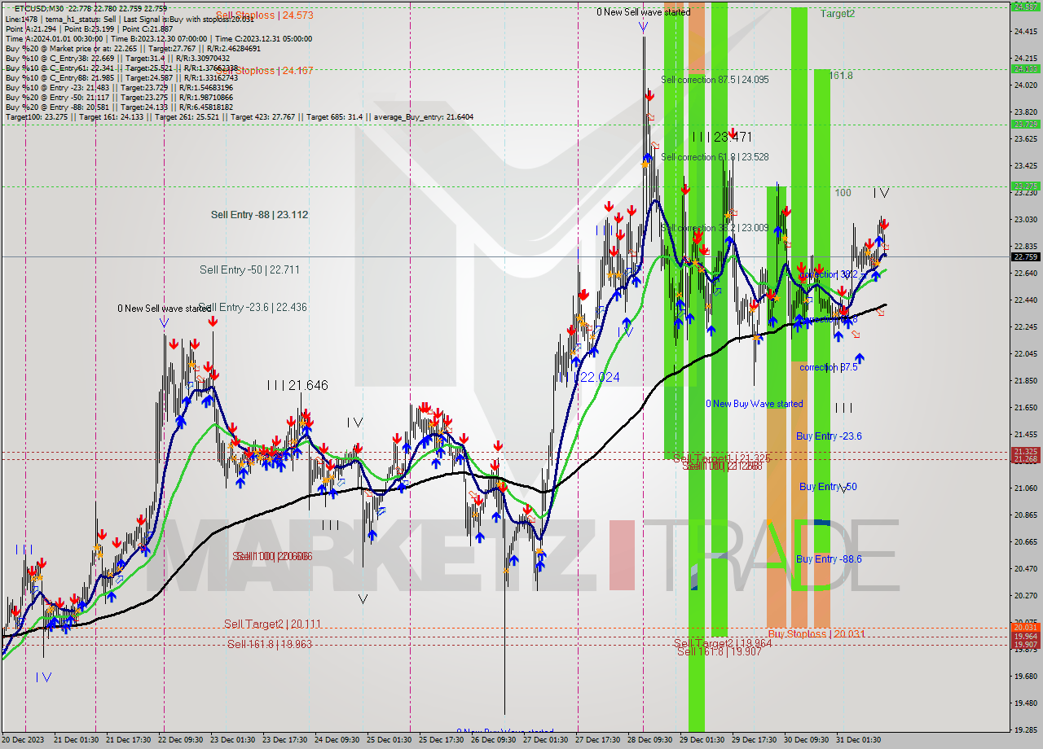Click the green 23.729 price tag
1043x749 pixels.
point(1025,125)
